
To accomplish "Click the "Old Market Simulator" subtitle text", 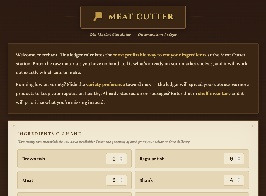I will [x=110, y=35].
